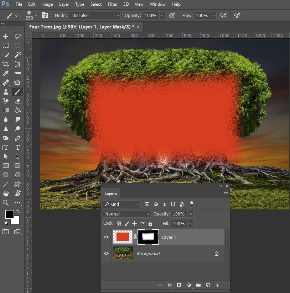Select the Healing Brush tool
This screenshot has height=293, width=290.
point(6,82)
